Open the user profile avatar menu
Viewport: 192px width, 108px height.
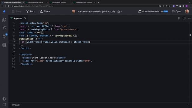click(187, 11)
